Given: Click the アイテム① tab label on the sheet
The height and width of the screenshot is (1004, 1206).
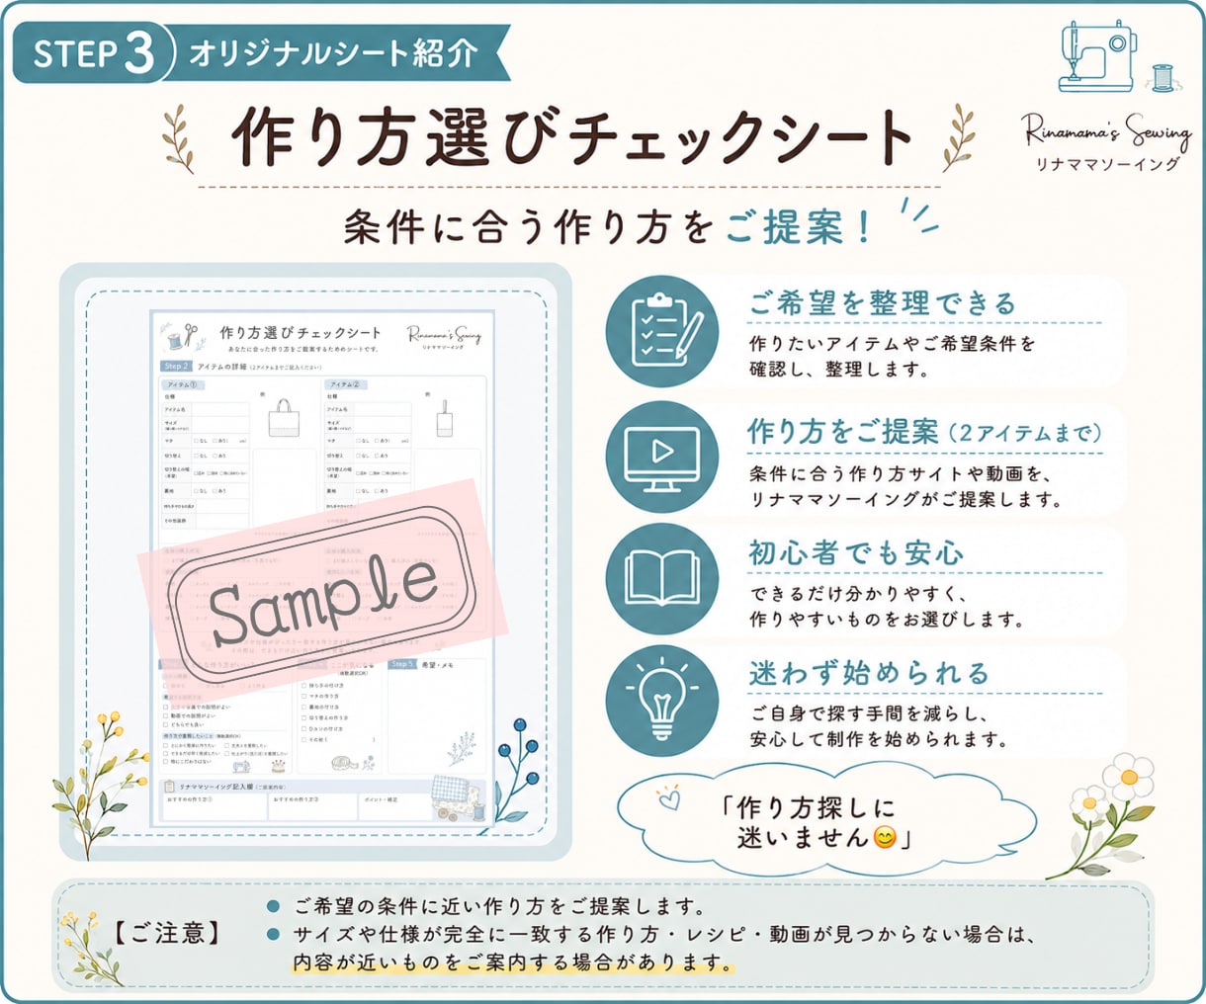Looking at the screenshot, I should 182,384.
